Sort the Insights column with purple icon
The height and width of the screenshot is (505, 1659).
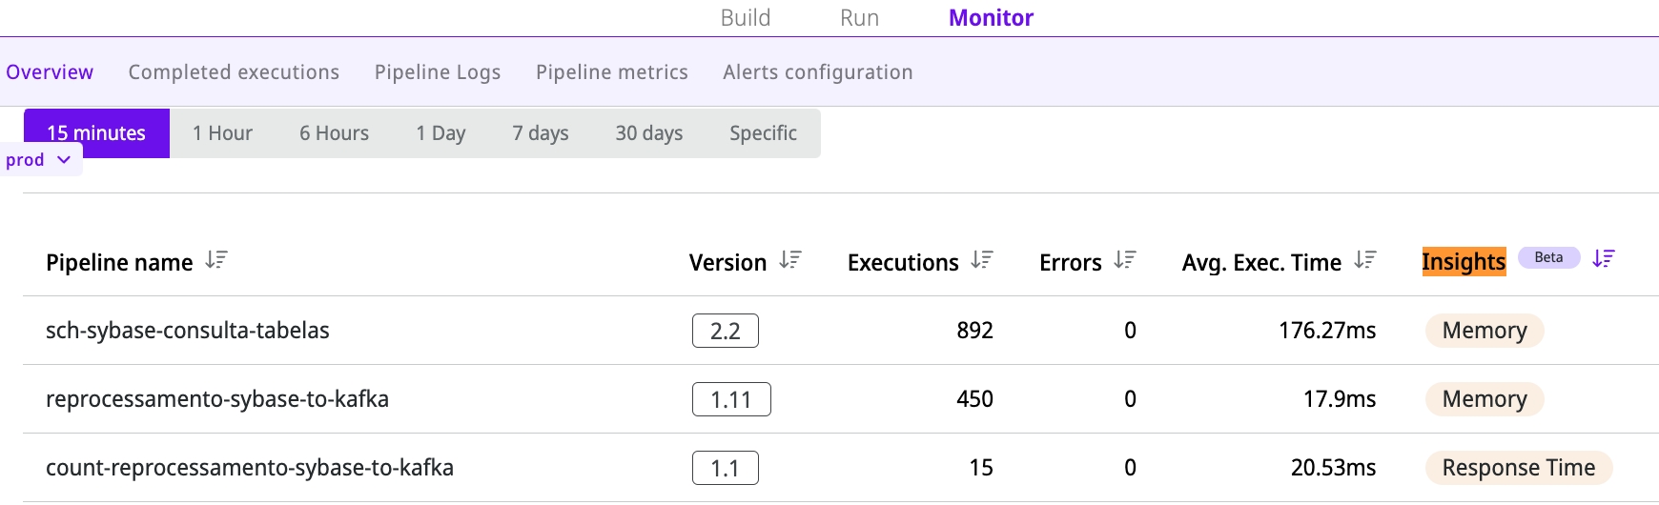[x=1604, y=258]
